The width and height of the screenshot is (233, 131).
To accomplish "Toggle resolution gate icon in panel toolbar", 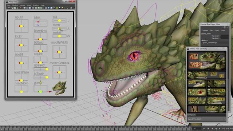I will pos(30,8).
